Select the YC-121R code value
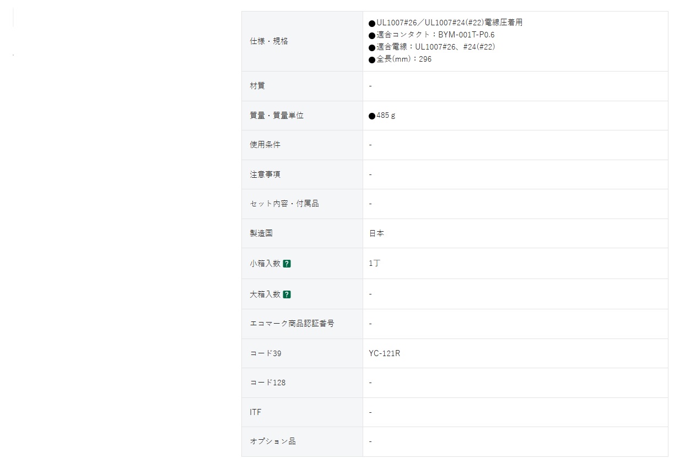This screenshot has height=464, width=685. [385, 353]
